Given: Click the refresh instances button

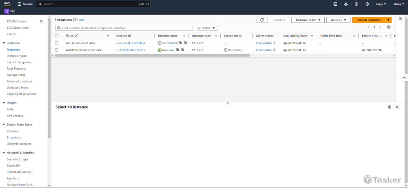Looking at the screenshot, I should (262, 20).
